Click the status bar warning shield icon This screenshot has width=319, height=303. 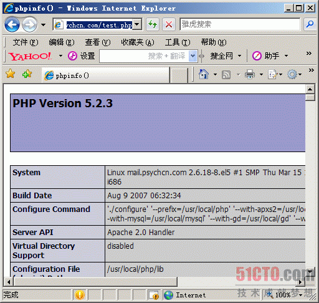tap(80, 295)
